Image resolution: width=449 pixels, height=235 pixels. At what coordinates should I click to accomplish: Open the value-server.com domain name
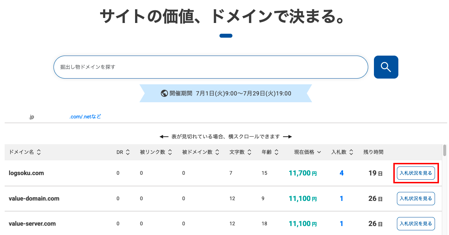tap(32, 224)
